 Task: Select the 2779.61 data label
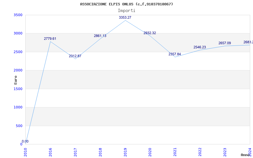pos(50,39)
